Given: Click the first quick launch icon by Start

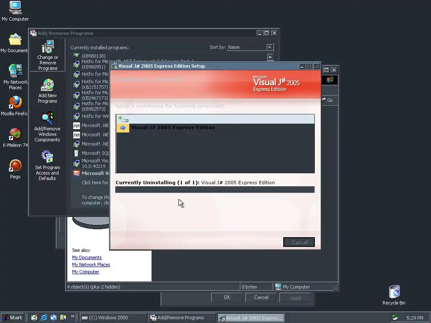Looking at the screenshot, I should tap(34, 318).
